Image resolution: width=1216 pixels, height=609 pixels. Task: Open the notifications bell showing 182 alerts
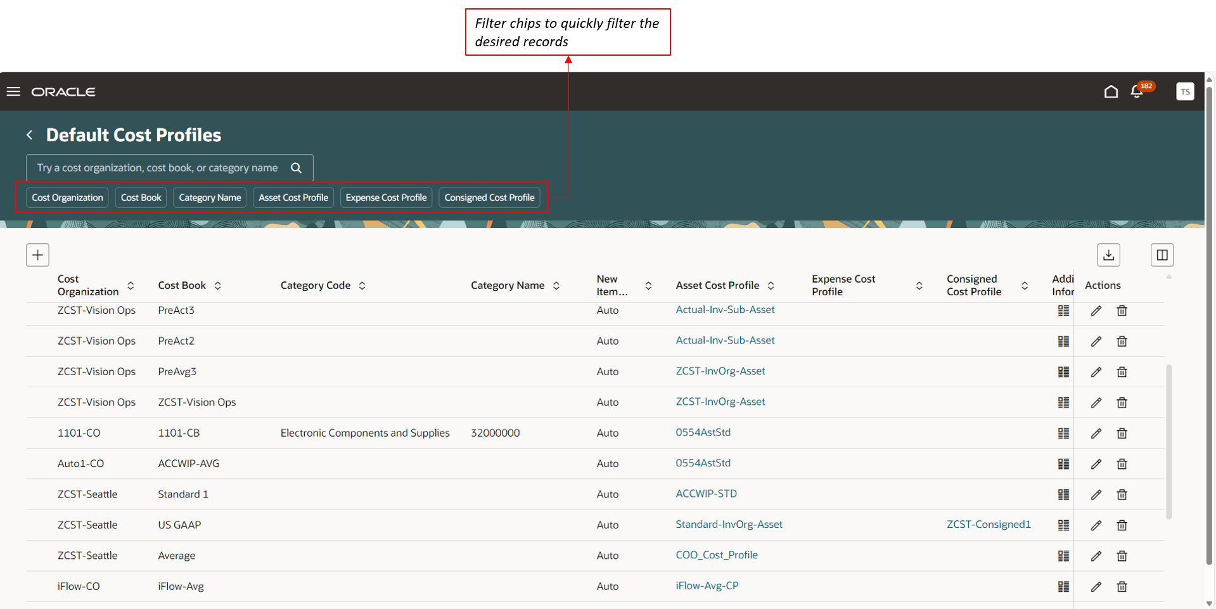click(x=1136, y=92)
